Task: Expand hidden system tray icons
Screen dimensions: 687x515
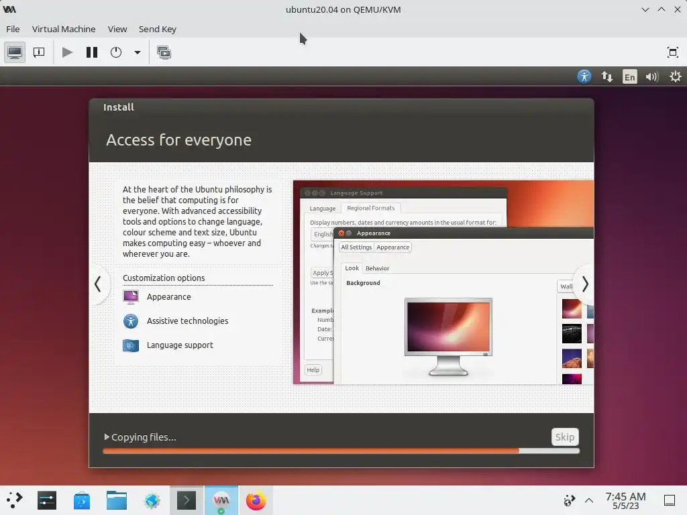Action: pyautogui.click(x=589, y=500)
